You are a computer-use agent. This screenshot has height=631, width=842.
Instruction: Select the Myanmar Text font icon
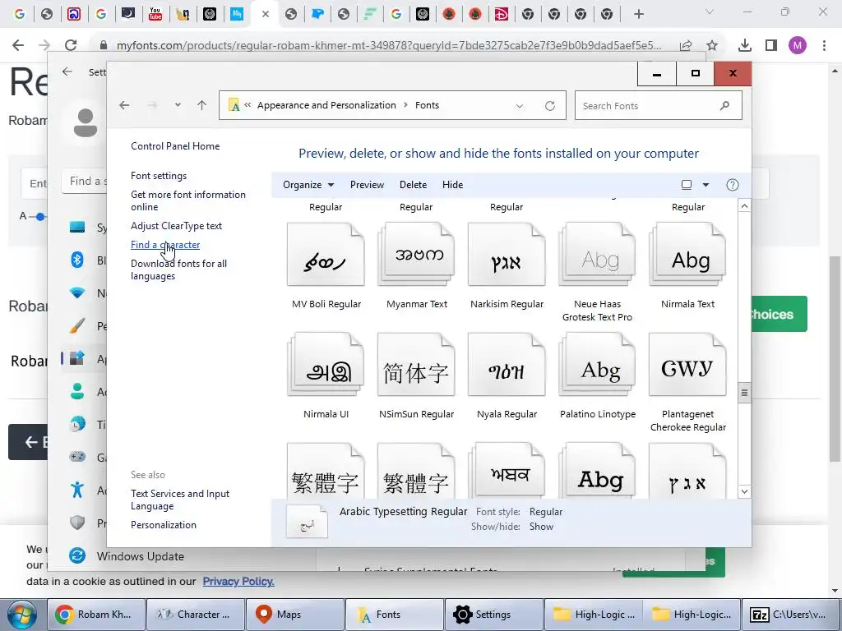(x=416, y=256)
